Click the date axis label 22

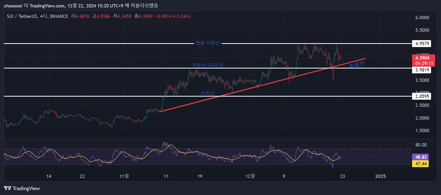point(82,176)
